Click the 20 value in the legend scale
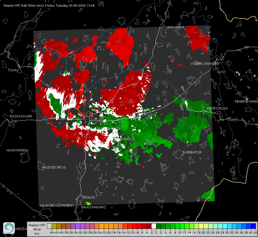258x237 pixels. tap(203, 233)
